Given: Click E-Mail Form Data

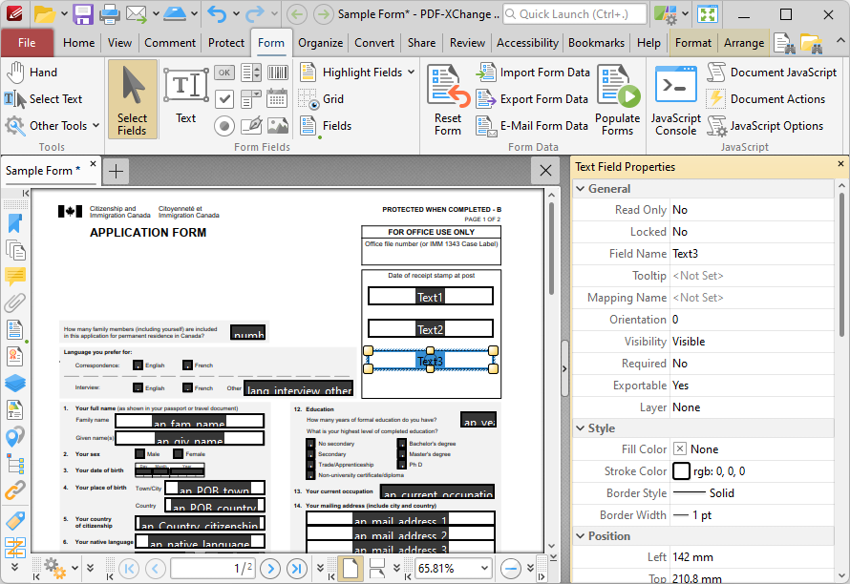Looking at the screenshot, I should point(532,126).
